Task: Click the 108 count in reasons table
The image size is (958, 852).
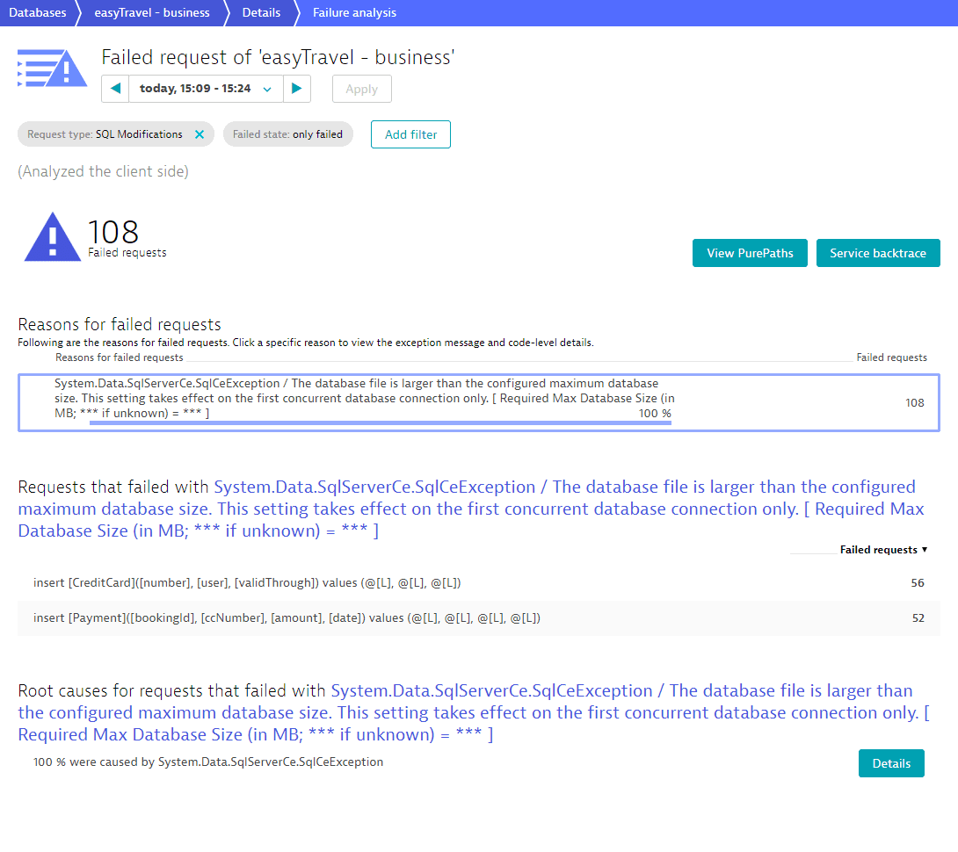Action: pyautogui.click(x=915, y=402)
